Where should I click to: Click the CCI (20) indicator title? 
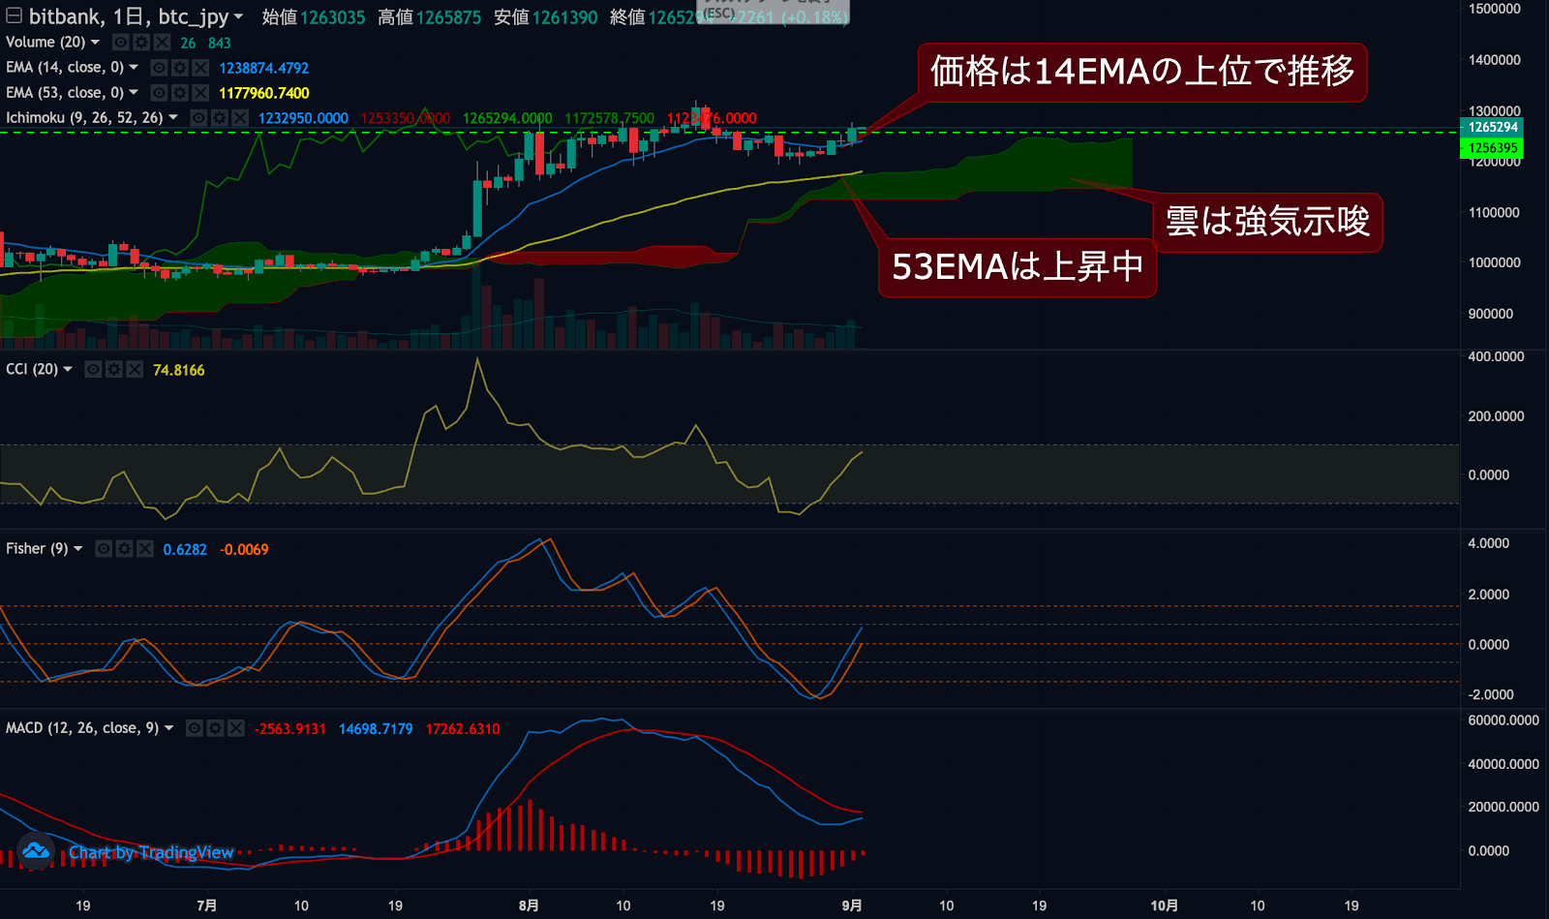31,370
